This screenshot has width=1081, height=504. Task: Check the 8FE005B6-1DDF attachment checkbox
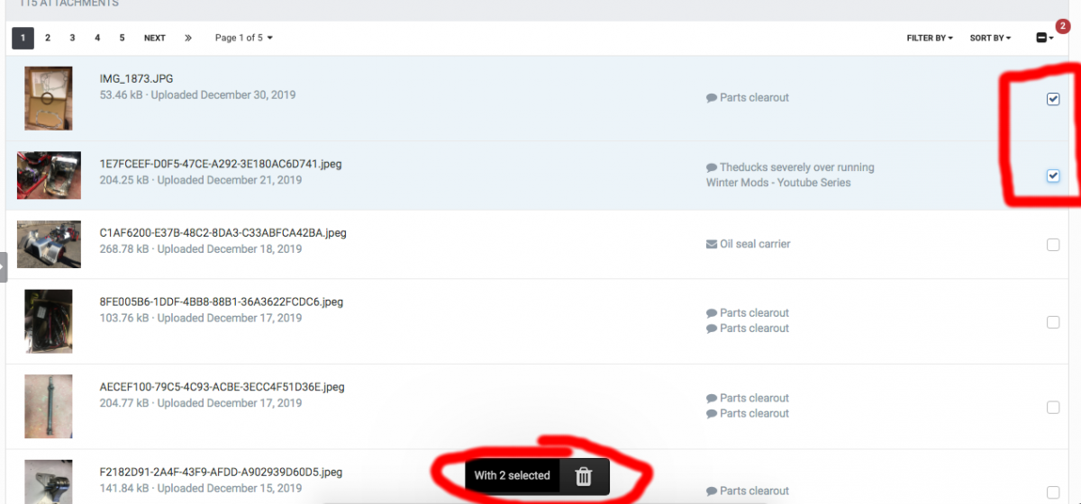click(x=1053, y=322)
